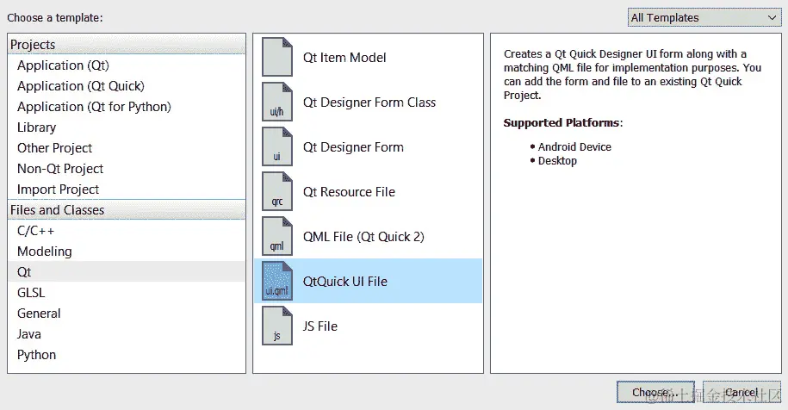Select Other Project category
Viewport: 788px width, 410px height.
127,148
